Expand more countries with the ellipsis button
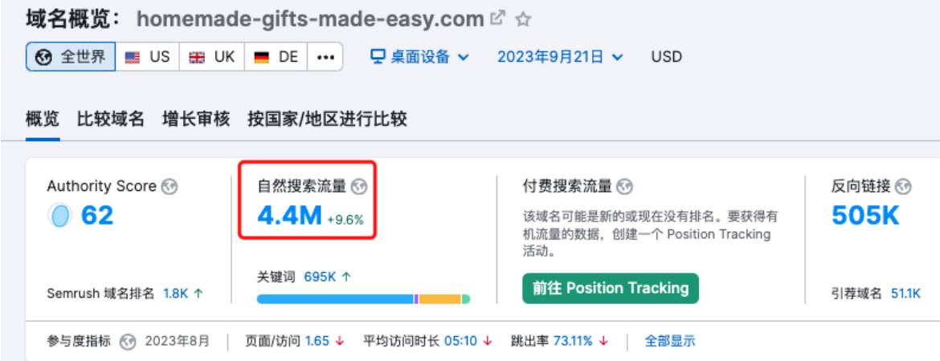The height and width of the screenshot is (361, 940). click(x=325, y=57)
